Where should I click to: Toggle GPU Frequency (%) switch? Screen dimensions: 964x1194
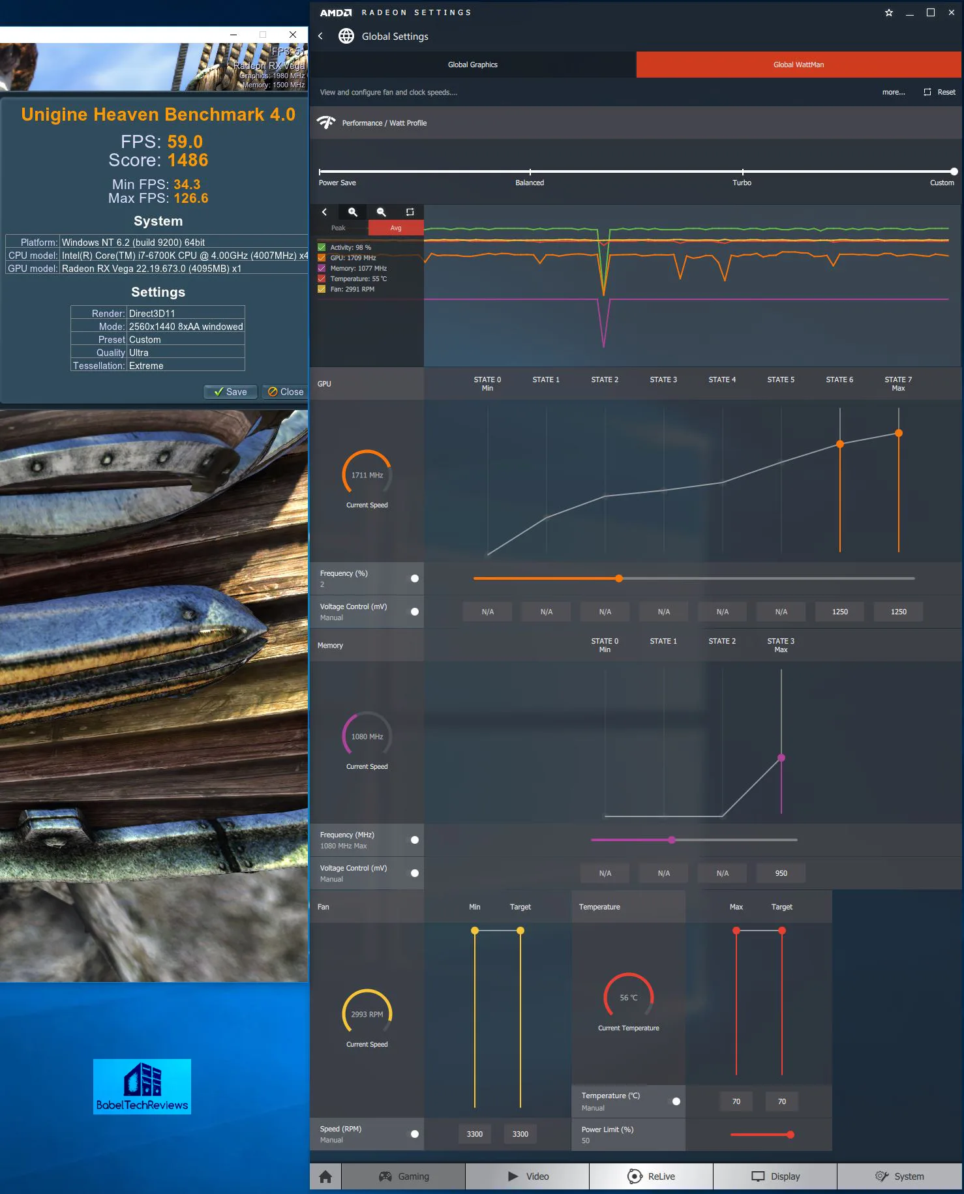[x=415, y=578]
